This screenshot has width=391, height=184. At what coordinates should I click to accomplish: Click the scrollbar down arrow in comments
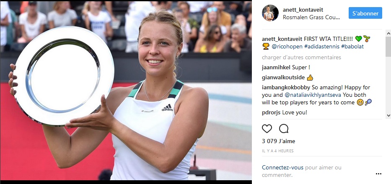[x=388, y=116]
